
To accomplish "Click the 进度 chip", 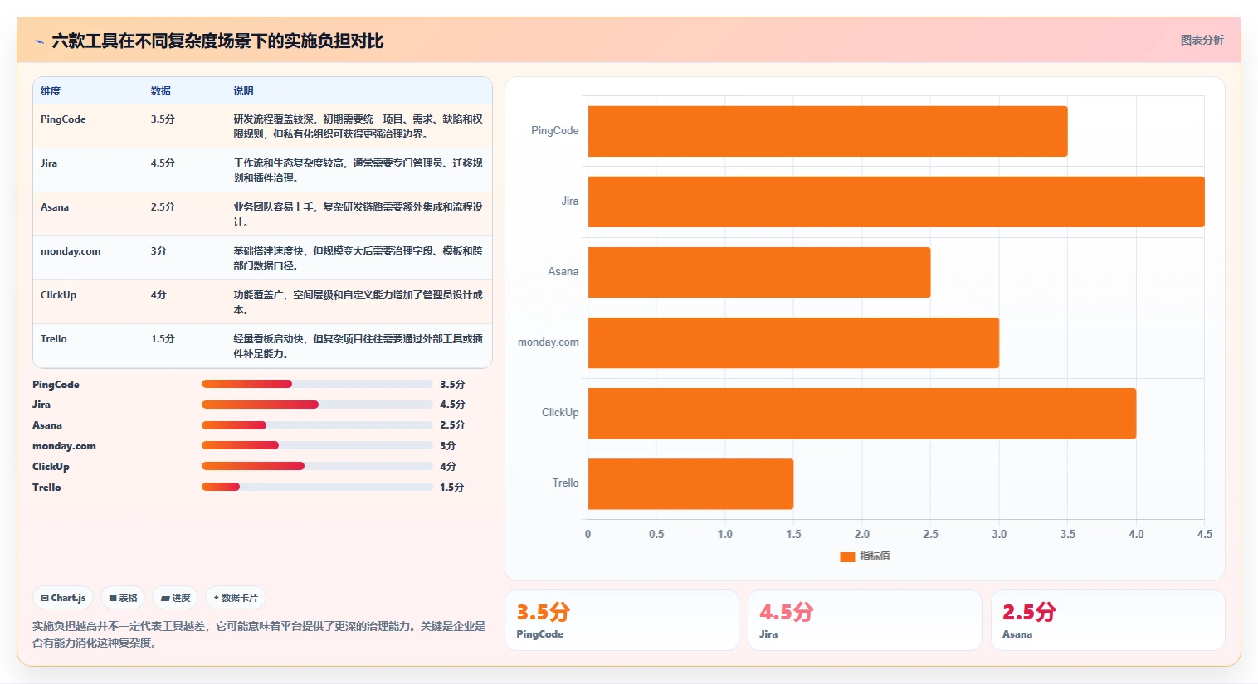I will pyautogui.click(x=175, y=598).
